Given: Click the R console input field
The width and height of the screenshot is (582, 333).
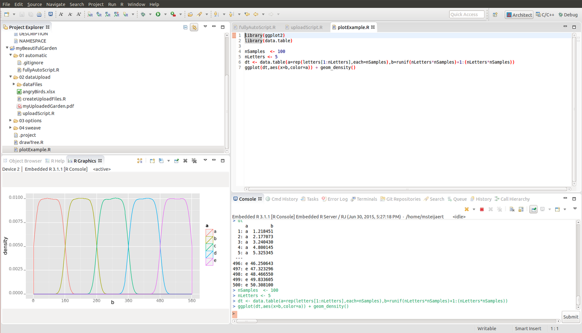Looking at the screenshot, I should [x=396, y=313].
